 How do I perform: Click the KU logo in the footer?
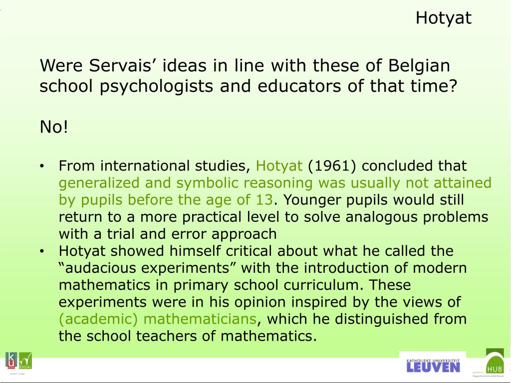pyautogui.click(x=11, y=361)
